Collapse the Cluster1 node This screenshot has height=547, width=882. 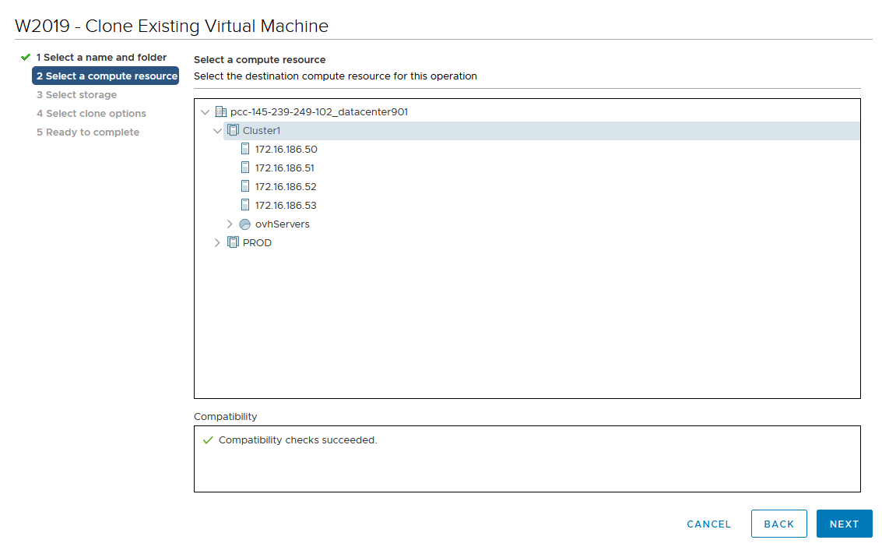click(218, 131)
